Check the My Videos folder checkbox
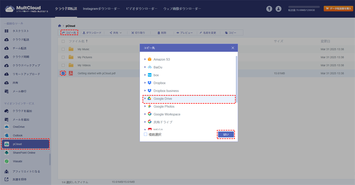355x185 pixels. [63, 65]
